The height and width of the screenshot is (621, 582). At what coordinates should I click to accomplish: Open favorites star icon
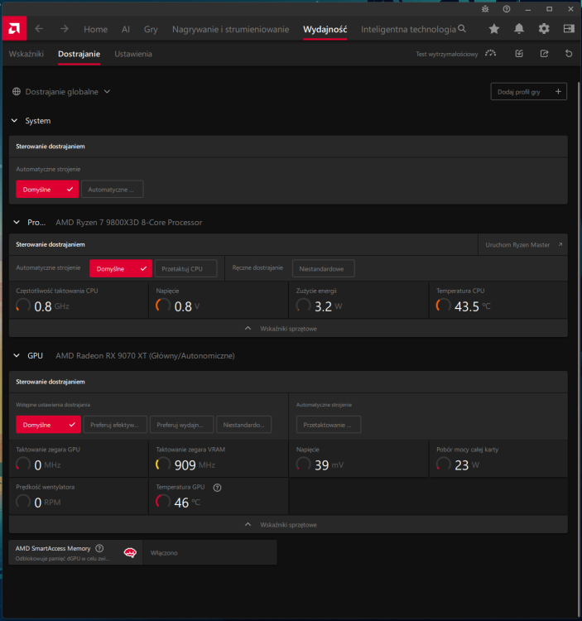click(494, 29)
